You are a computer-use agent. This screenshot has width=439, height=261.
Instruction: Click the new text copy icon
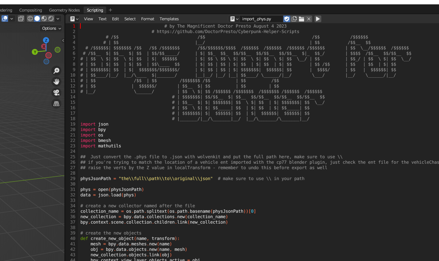(294, 19)
